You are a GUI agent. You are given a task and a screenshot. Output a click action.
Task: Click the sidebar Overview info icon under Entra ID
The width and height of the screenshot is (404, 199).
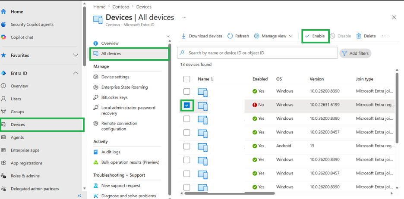3,86
